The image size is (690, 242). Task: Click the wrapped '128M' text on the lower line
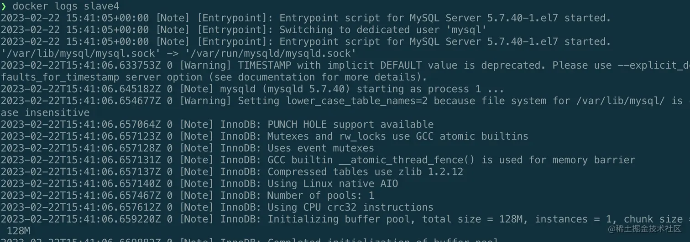coord(19,231)
